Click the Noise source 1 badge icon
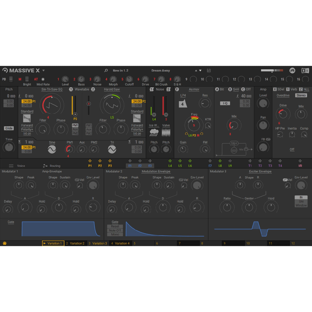The image size is (312, 312). [x=152, y=89]
